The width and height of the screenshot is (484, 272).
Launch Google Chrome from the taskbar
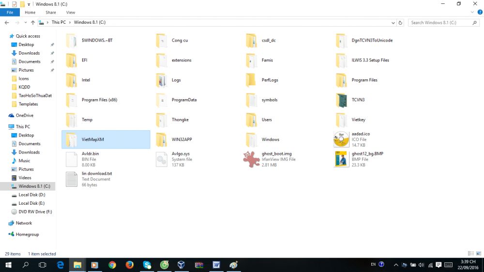112,265
